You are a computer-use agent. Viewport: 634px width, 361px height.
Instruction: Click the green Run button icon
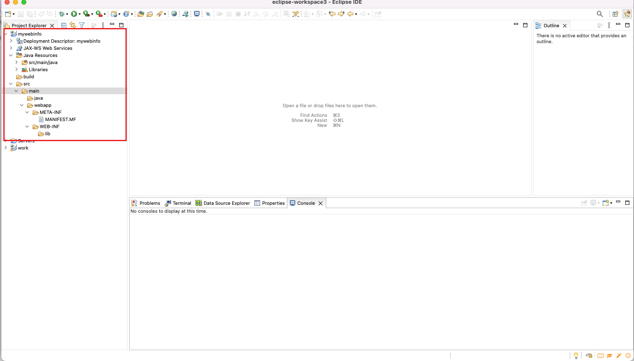point(74,14)
